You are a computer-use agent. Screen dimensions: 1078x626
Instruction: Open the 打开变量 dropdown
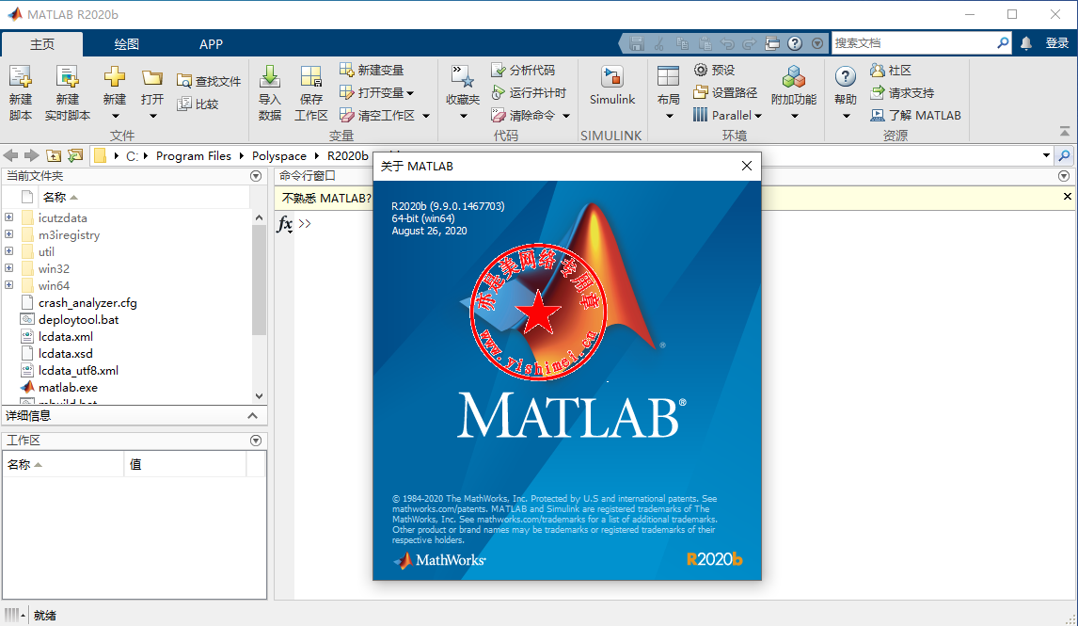pyautogui.click(x=410, y=93)
